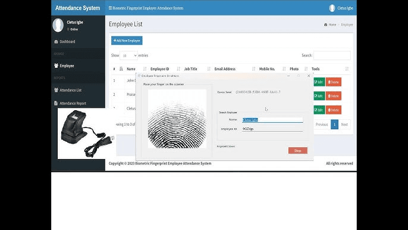This screenshot has width=408, height=230.
Task: Close the fingerprint enrollment dialog
Action: click(x=309, y=76)
